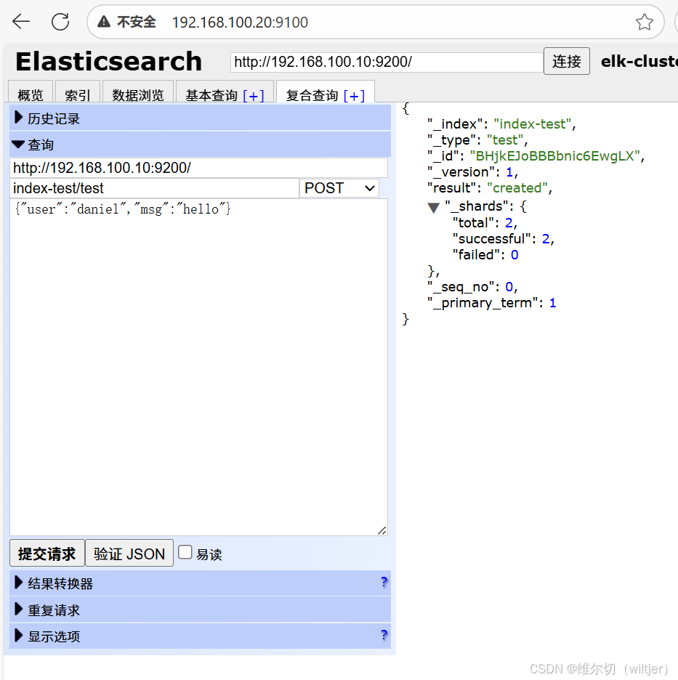The height and width of the screenshot is (680, 678).
Task: Click the elk-cluster name label
Action: click(x=639, y=61)
